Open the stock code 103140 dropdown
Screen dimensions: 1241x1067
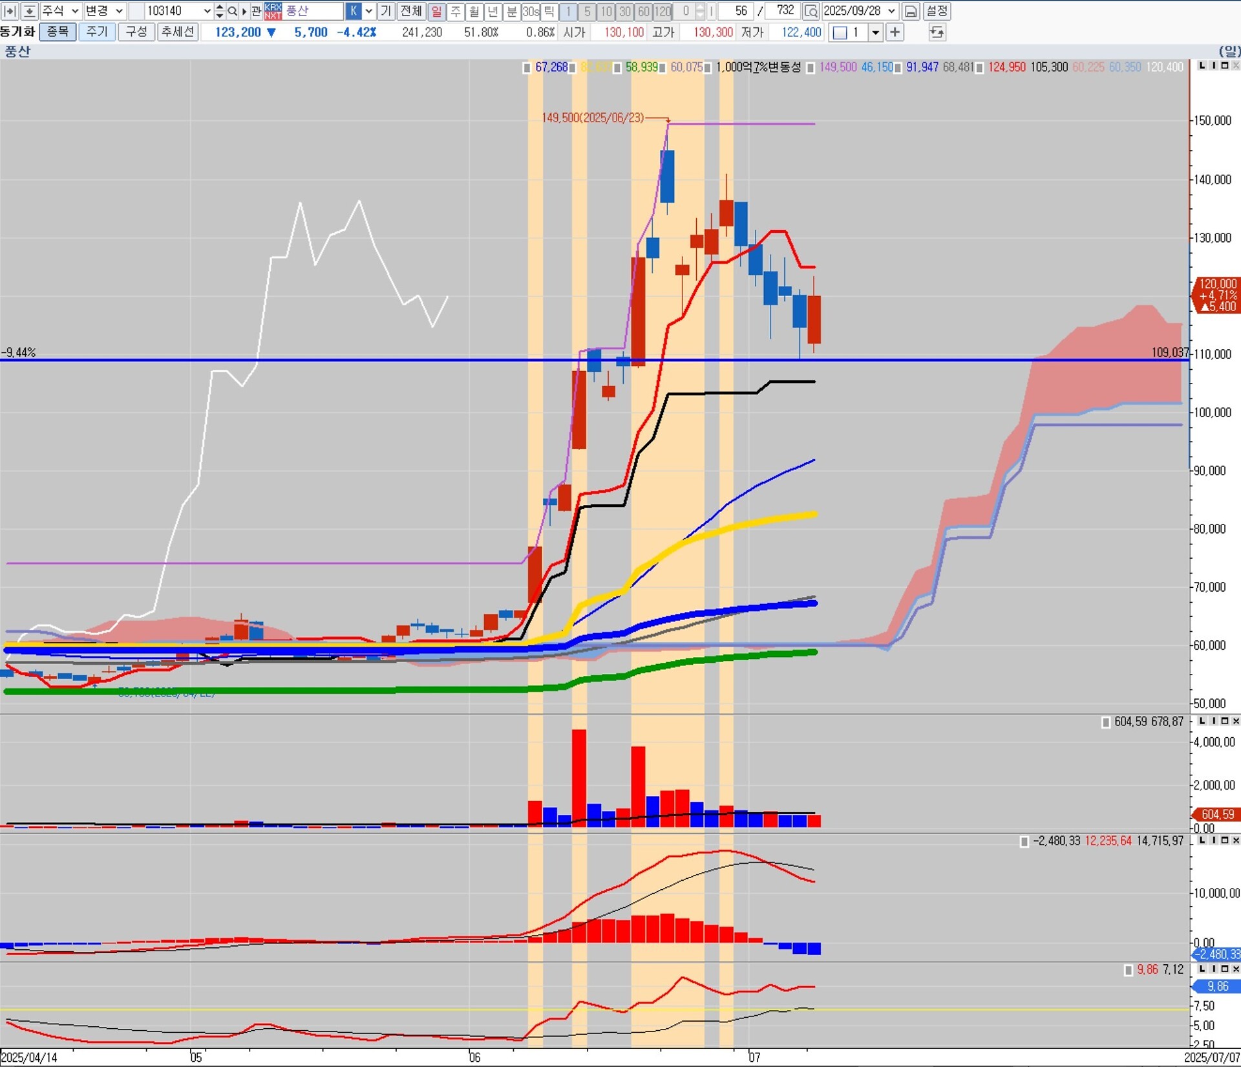click(x=207, y=11)
